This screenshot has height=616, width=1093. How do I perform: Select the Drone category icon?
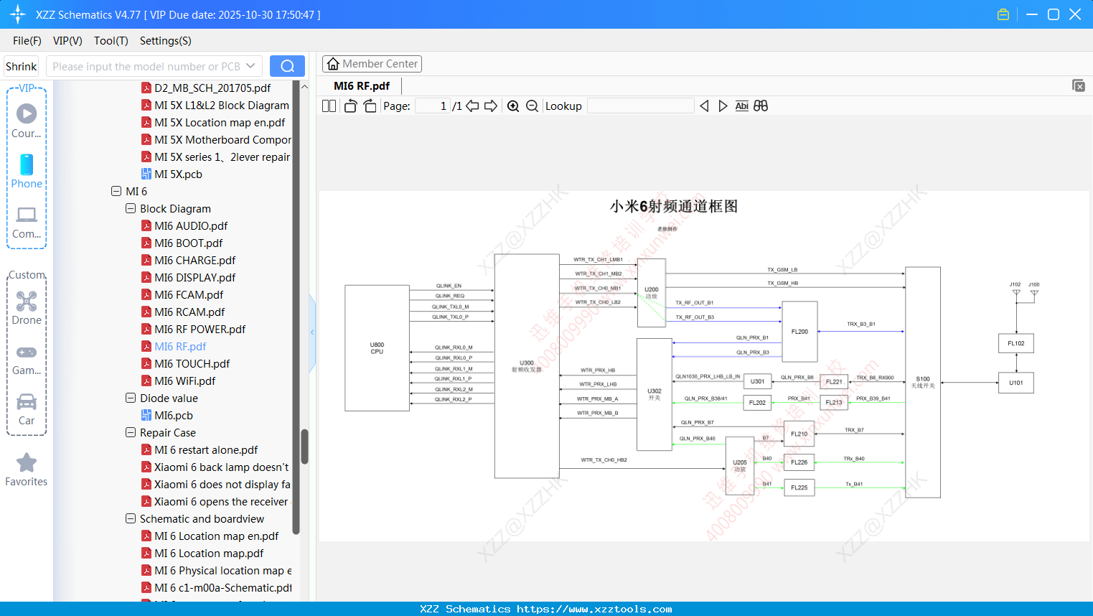tap(27, 308)
